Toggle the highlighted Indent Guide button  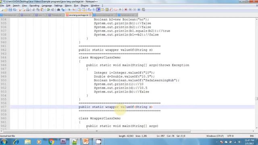(98, 10)
